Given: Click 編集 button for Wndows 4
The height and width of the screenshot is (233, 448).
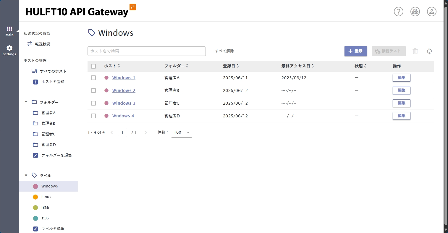Looking at the screenshot, I should pos(401,116).
